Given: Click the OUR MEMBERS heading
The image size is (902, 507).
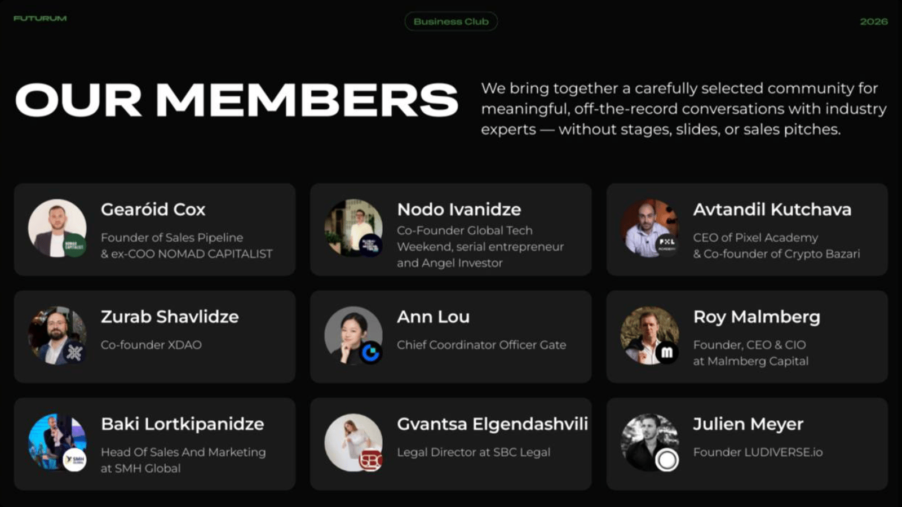Looking at the screenshot, I should point(237,100).
